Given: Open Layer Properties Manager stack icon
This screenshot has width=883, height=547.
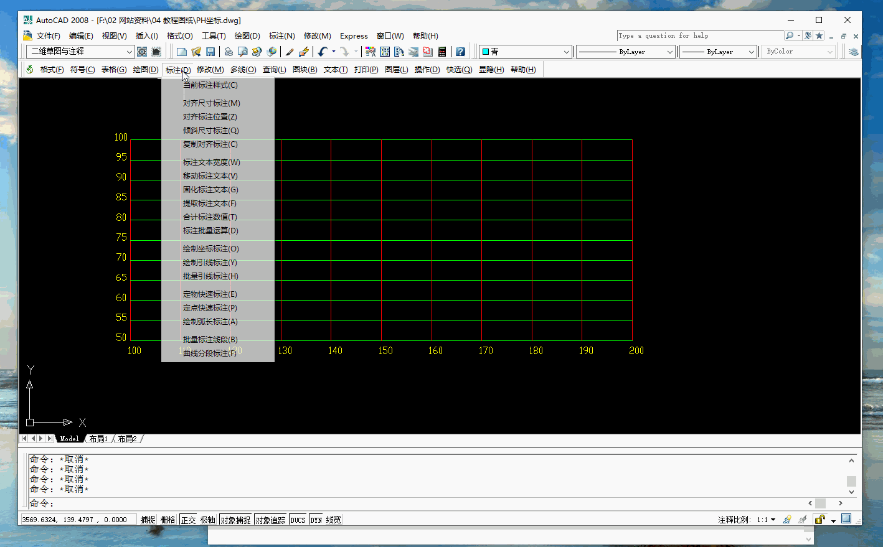Looking at the screenshot, I should point(854,52).
